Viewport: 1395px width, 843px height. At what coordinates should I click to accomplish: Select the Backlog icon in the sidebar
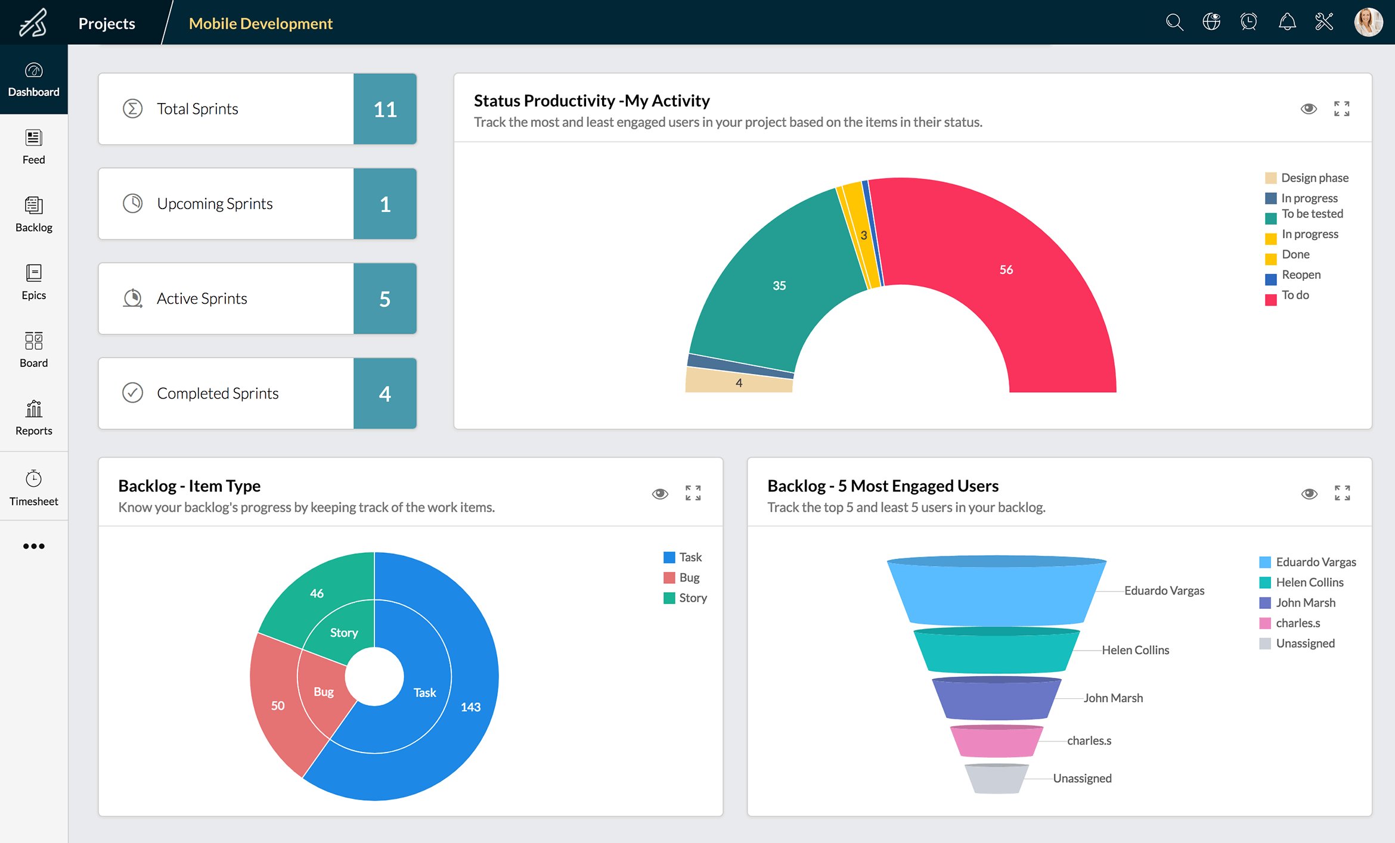(x=33, y=213)
